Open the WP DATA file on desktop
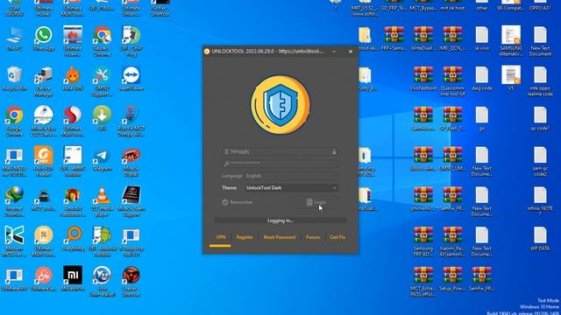The width and height of the screenshot is (561, 315). pyautogui.click(x=540, y=238)
